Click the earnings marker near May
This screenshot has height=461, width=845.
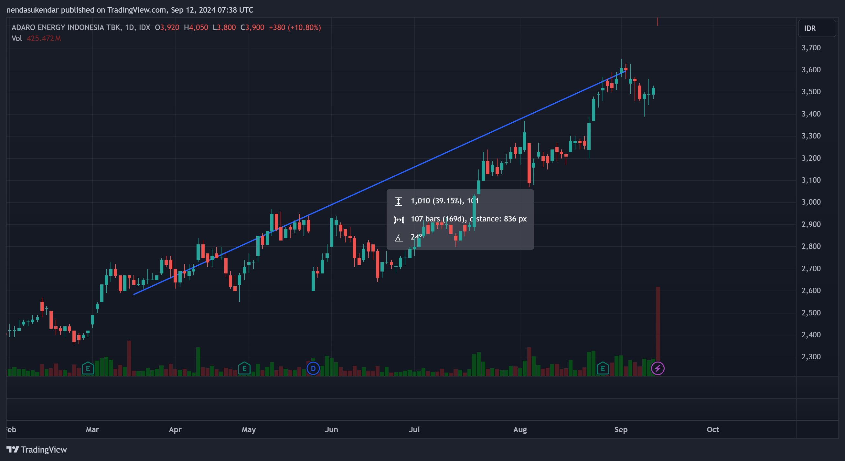(x=244, y=368)
